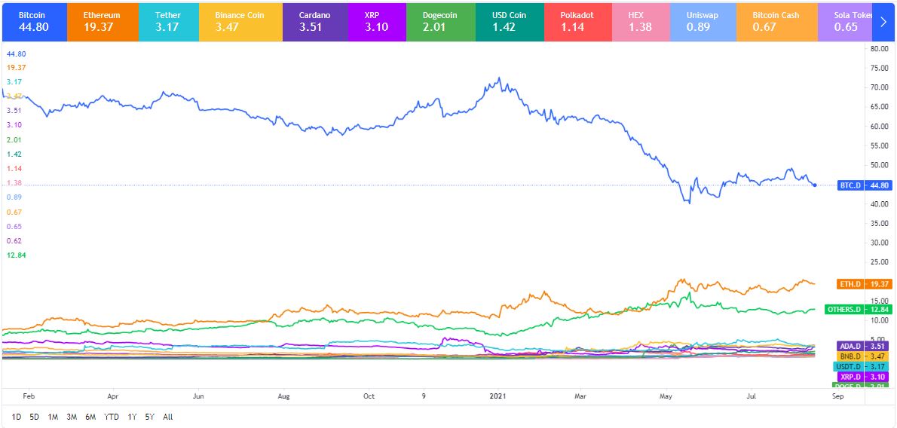Switch to the USD Coin tab

coord(510,21)
